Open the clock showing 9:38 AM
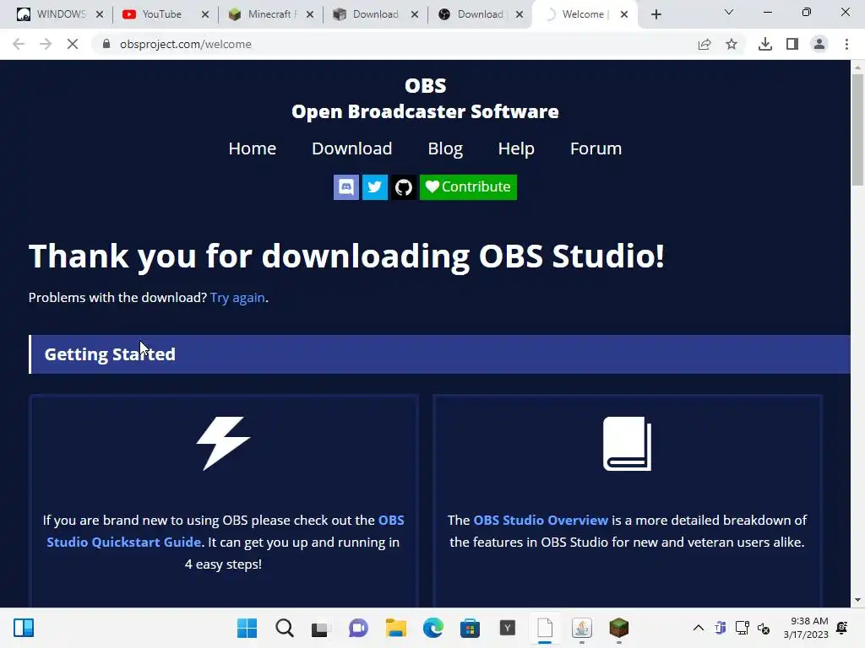865x648 pixels. (x=807, y=628)
